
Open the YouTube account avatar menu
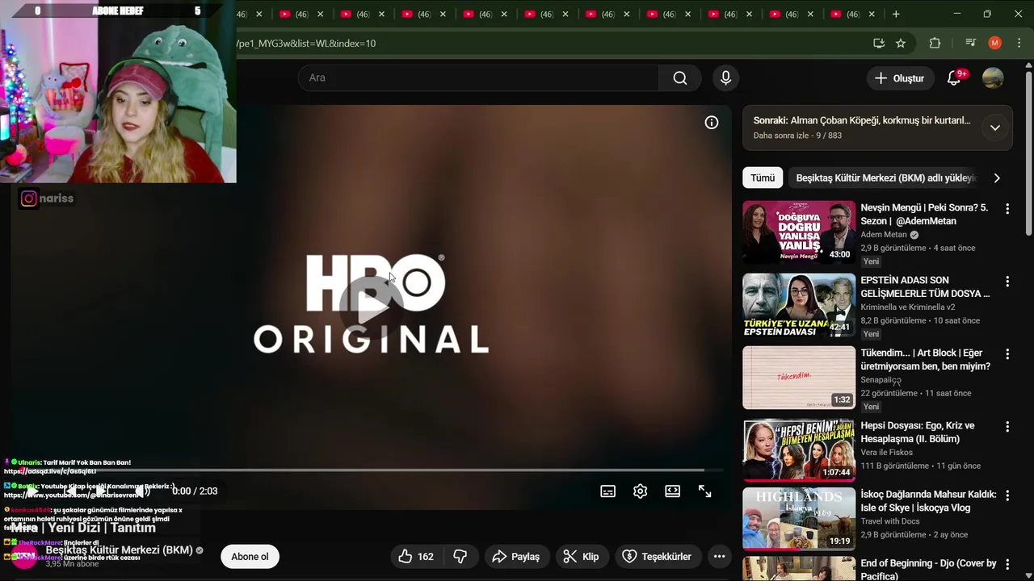[993, 78]
